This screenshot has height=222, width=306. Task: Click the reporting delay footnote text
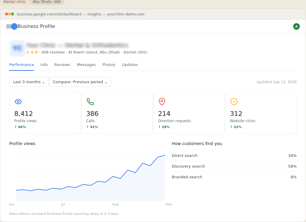click(64, 214)
